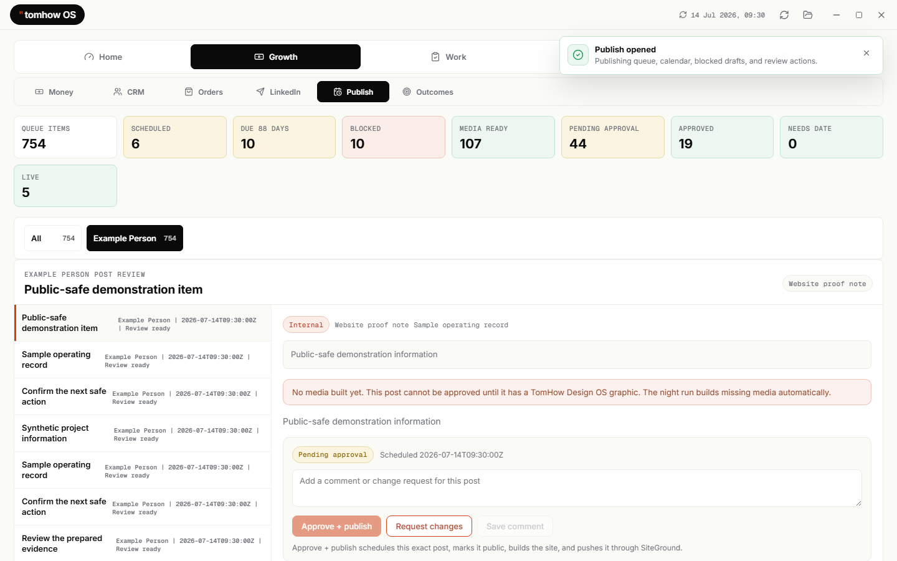This screenshot has height=561, width=897.
Task: Select Review the prepared evidence row
Action: (143, 544)
